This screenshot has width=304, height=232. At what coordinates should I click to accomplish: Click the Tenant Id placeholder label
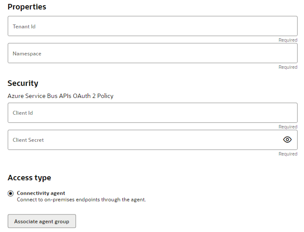click(x=24, y=27)
